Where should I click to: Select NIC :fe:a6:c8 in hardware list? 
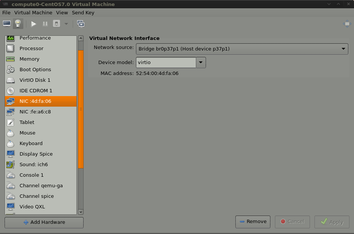(x=35, y=112)
